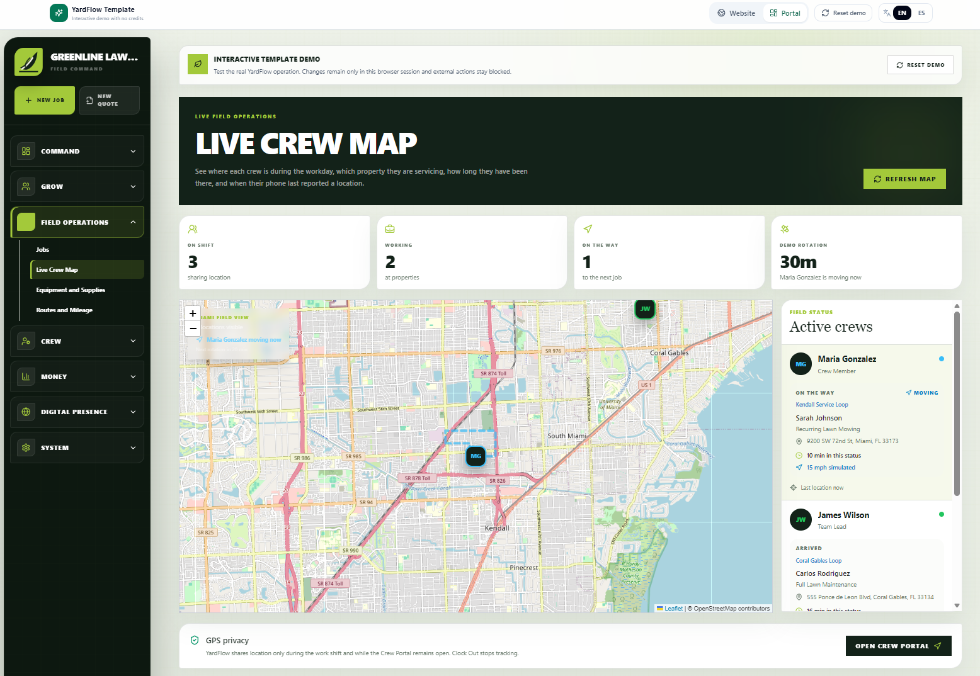Click the Grow sidebar people icon
The height and width of the screenshot is (676, 980).
pyautogui.click(x=26, y=186)
